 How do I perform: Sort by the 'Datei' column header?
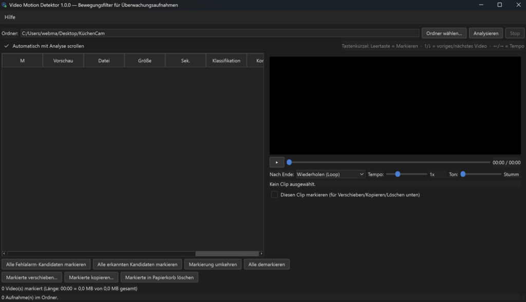pos(104,61)
